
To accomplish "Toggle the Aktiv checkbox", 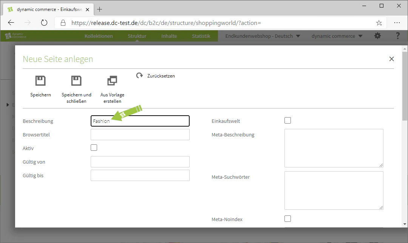I will 94,148.
